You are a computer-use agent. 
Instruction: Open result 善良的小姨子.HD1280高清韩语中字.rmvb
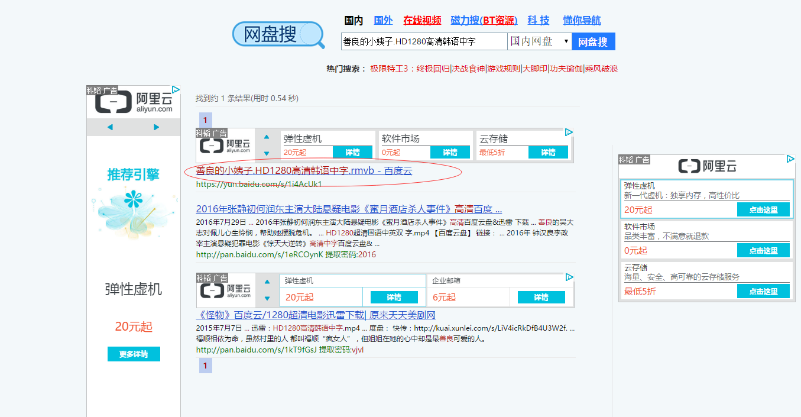(304, 171)
